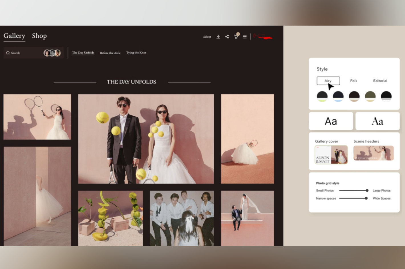
Task: Pick the olive green and cream swatch
Action: (370, 96)
